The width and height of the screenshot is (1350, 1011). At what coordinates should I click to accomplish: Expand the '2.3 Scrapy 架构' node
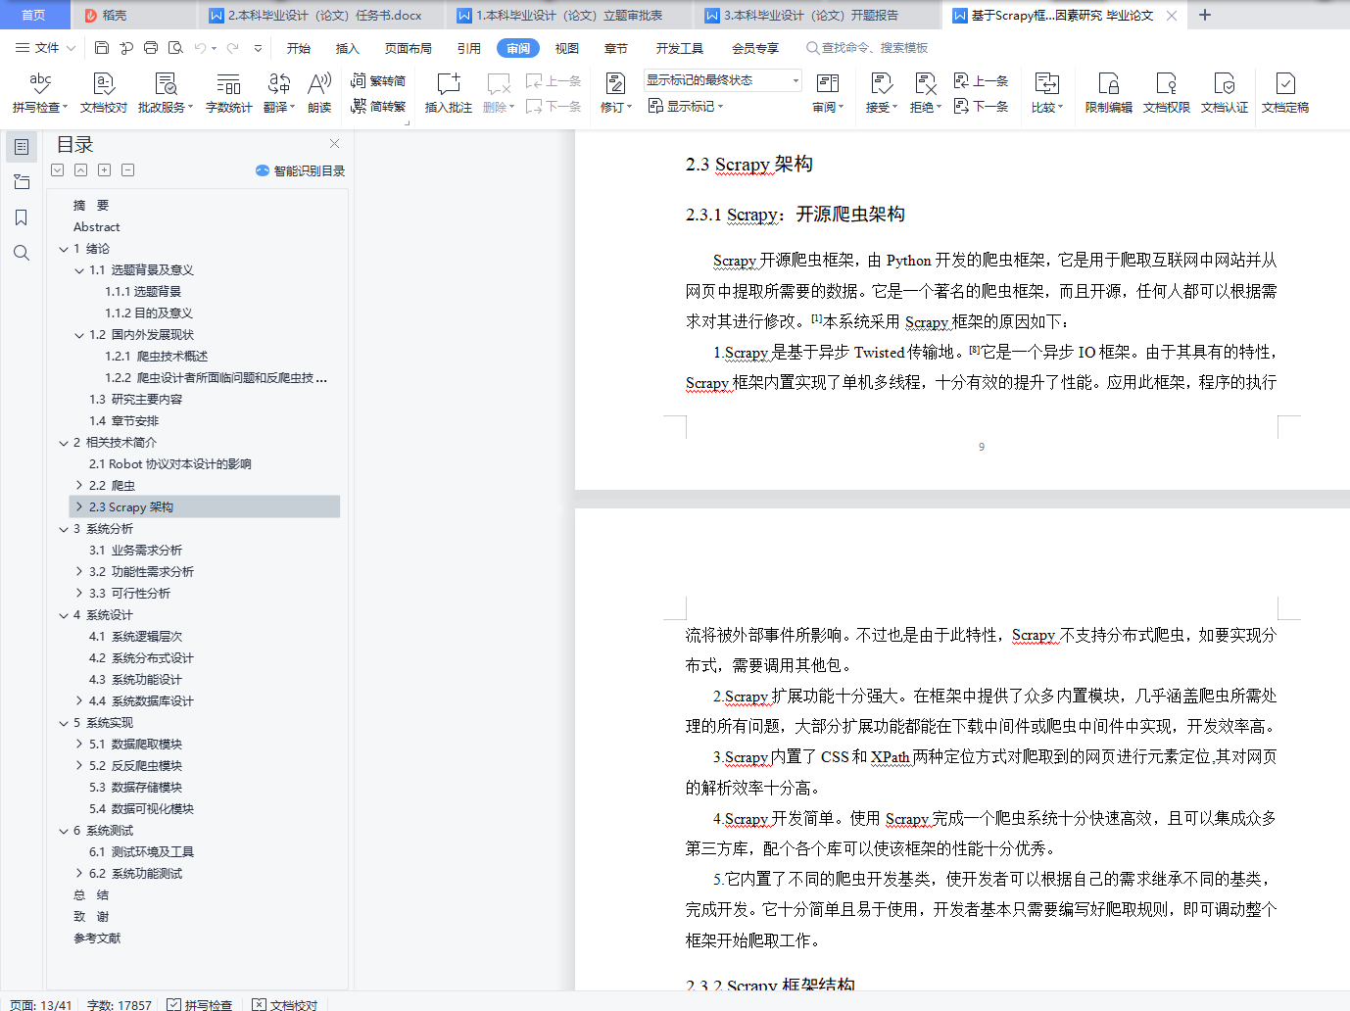pyautogui.click(x=79, y=507)
